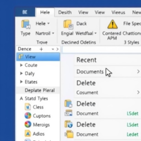Click the Recent heading
The width and height of the screenshot is (141, 141).
pyautogui.click(x=86, y=60)
